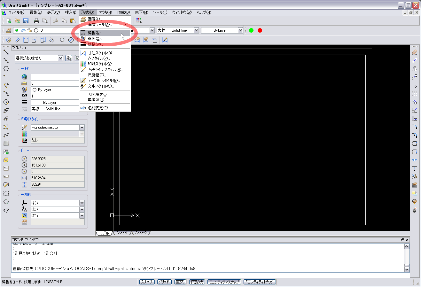Click the Mirror tool in right toolbar

[x=415, y=69]
